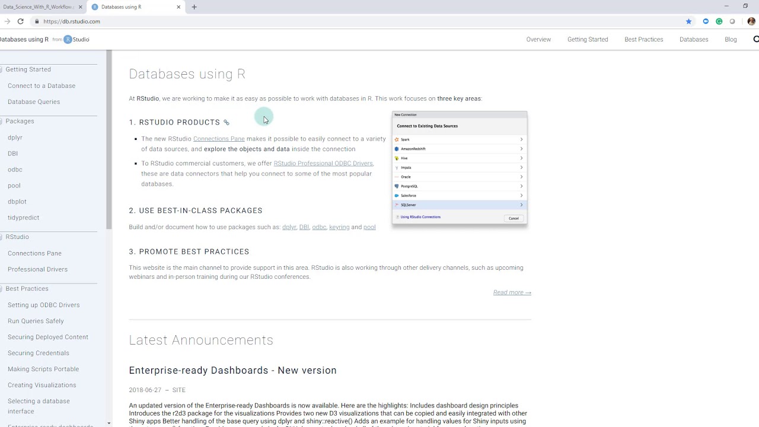The image size is (759, 427).
Task: Click the Latest Announcements heading
Action: click(201, 340)
